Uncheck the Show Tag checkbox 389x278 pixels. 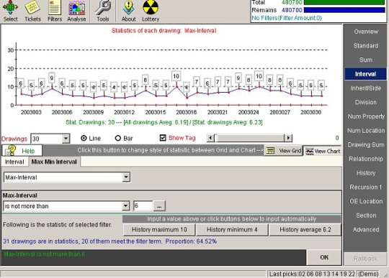[x=163, y=138]
